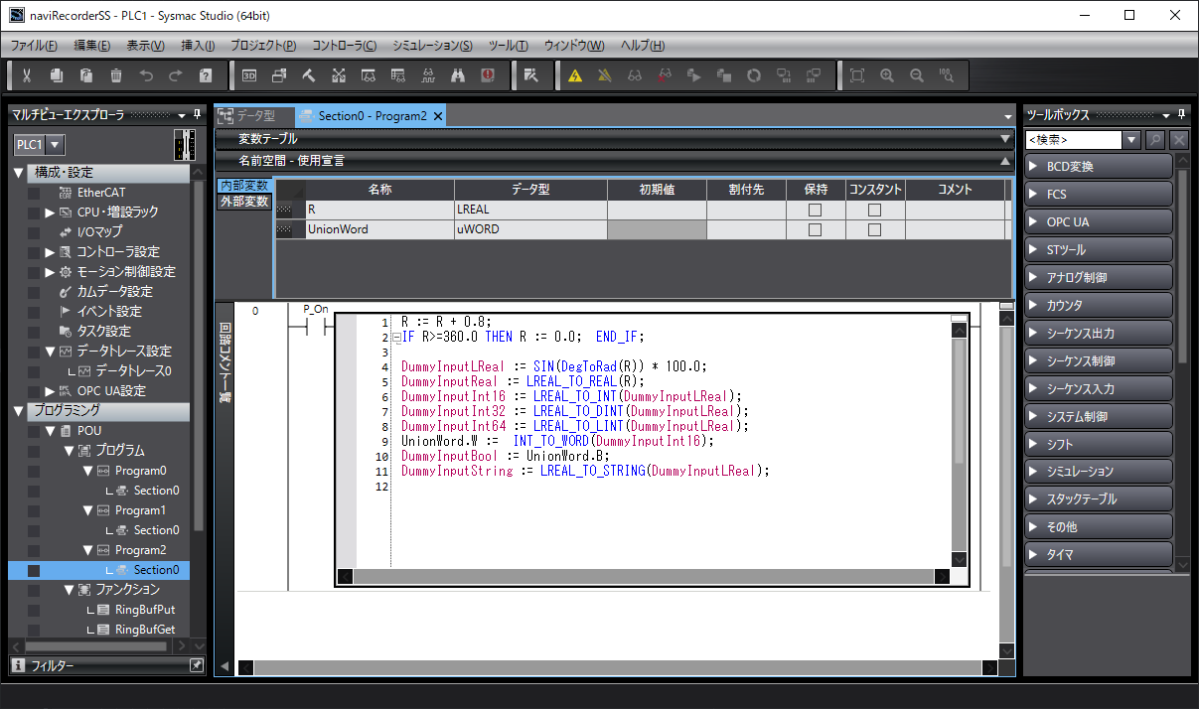The height and width of the screenshot is (709, 1199).
Task: Check コンスタント checkbox for UnionWord row
Action: 874,229
